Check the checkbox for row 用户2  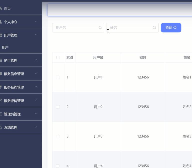pos(58,107)
